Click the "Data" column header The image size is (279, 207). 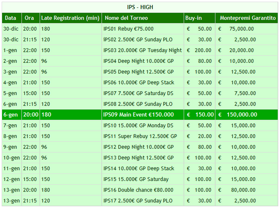(12, 18)
